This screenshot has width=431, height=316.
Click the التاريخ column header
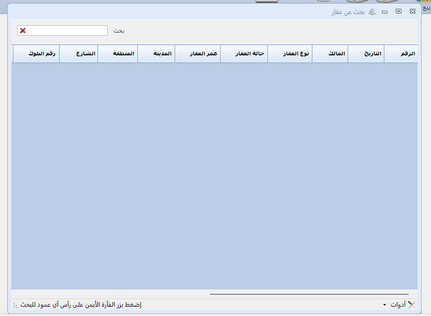(x=366, y=54)
